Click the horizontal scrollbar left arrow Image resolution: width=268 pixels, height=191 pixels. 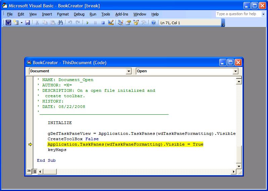pyautogui.click(x=40, y=171)
